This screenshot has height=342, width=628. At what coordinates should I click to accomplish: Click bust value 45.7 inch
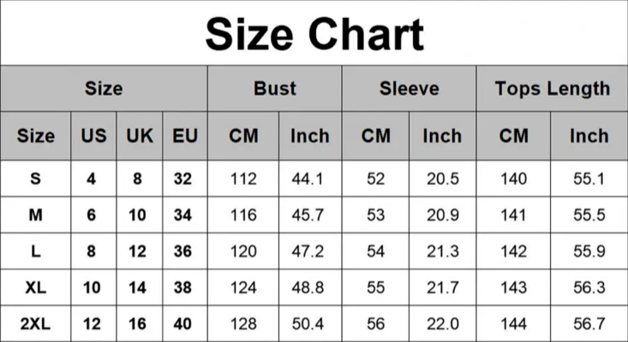pyautogui.click(x=308, y=215)
